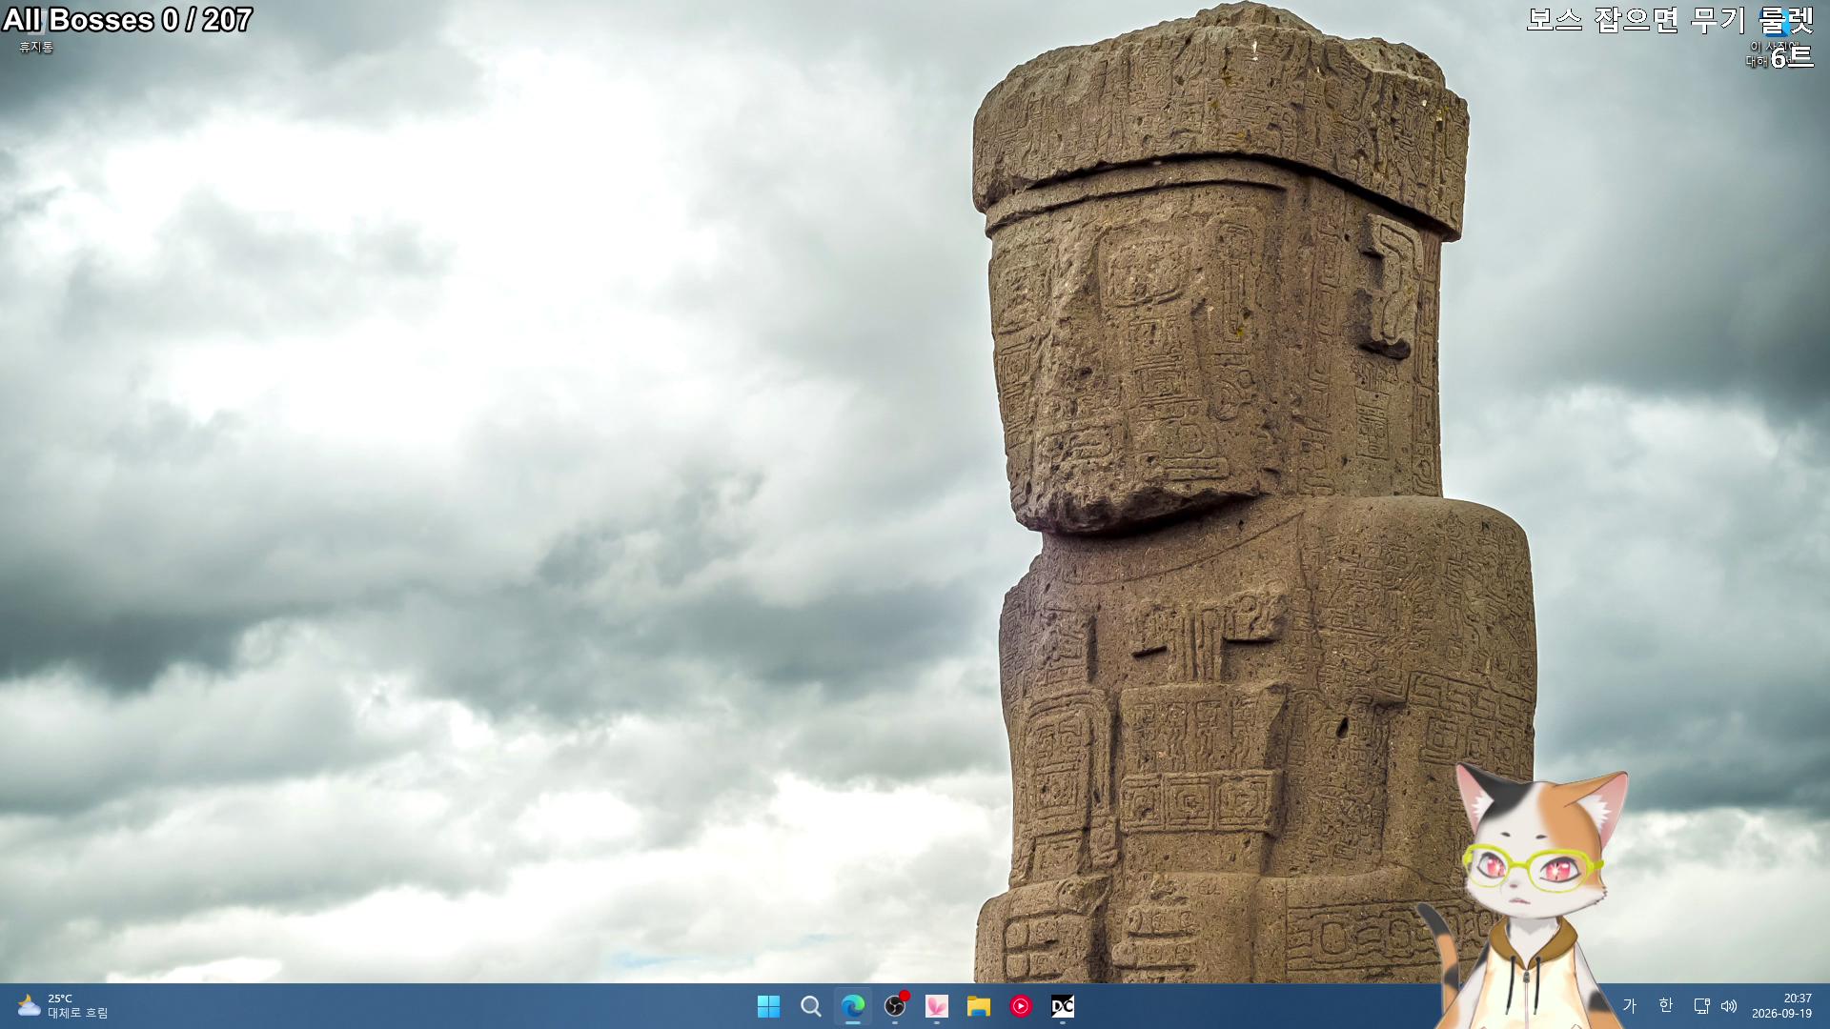Image resolution: width=1830 pixels, height=1029 pixels.
Task: Open the 25°C weather widget
Action: tap(62, 1006)
